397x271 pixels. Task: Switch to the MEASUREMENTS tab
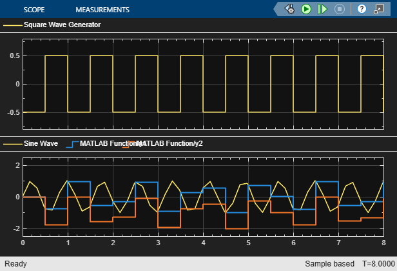[x=102, y=10]
